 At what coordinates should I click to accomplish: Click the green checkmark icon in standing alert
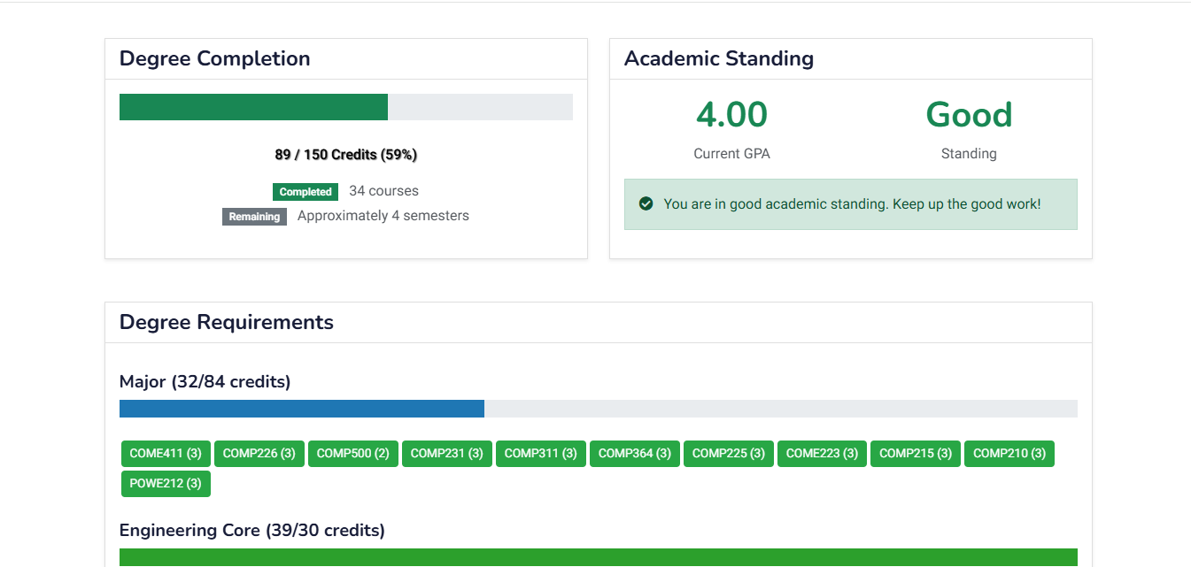click(646, 204)
